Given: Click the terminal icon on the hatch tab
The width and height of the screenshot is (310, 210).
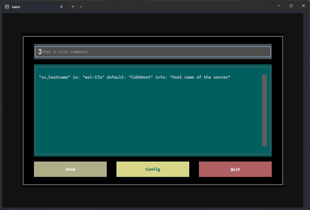Looking at the screenshot, I should point(7,7).
